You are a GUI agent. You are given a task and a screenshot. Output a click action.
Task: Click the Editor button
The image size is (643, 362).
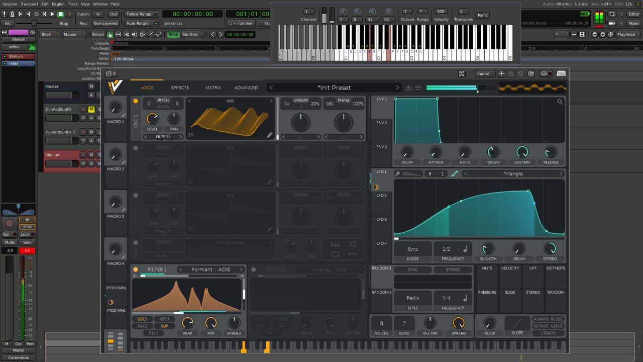point(634,14)
